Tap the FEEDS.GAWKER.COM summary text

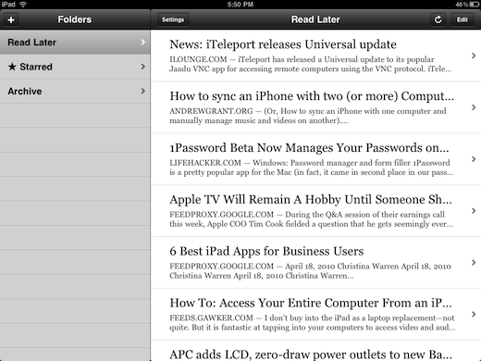313,322
